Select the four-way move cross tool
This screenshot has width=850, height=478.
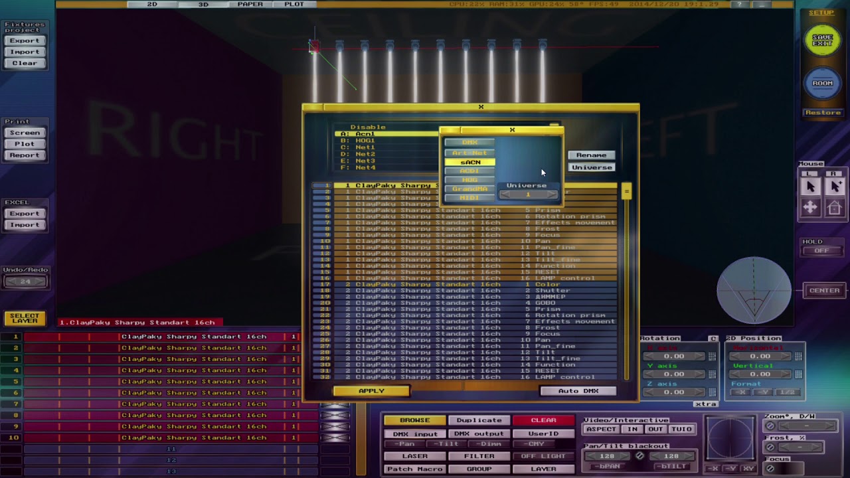(810, 208)
